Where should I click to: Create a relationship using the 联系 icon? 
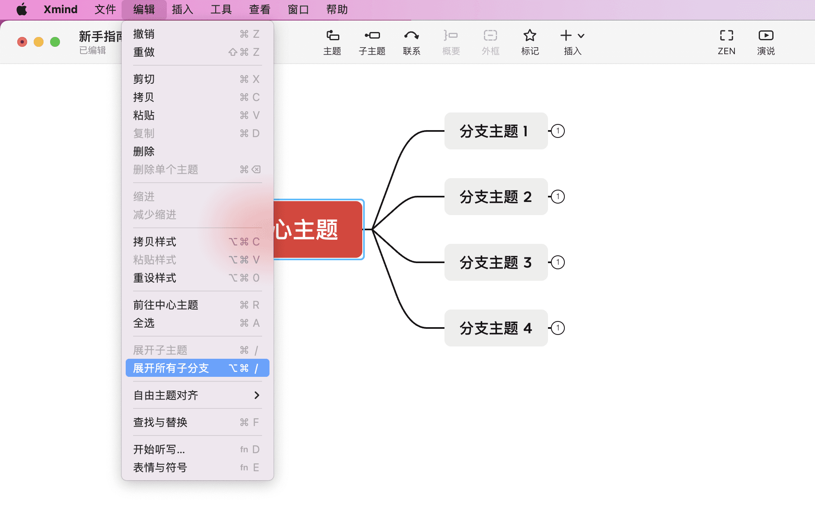click(x=411, y=41)
